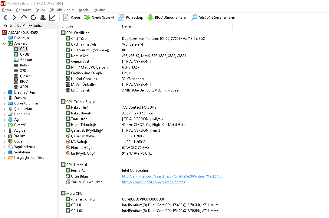Click the Değer column header
The image size is (329, 218).
127,26
